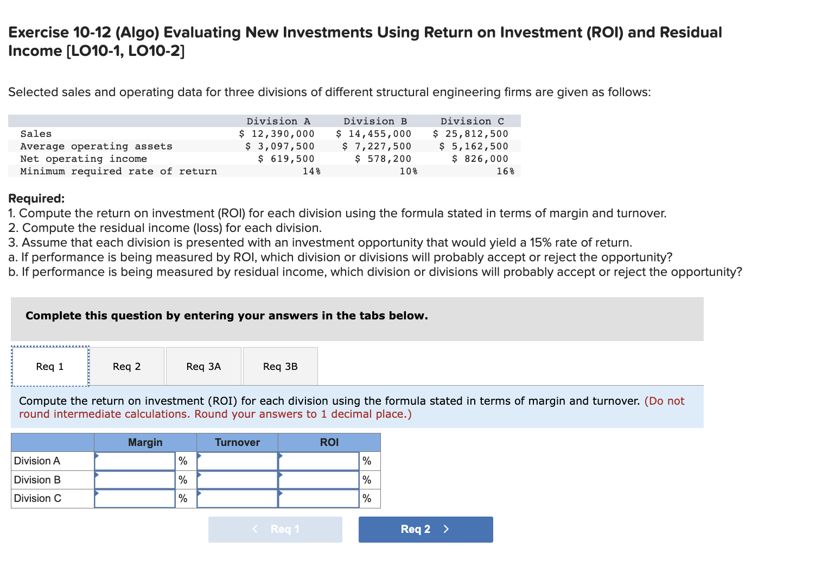Open the Req 3B tab
Image resolution: width=828 pixels, height=566 pixels.
pos(280,366)
